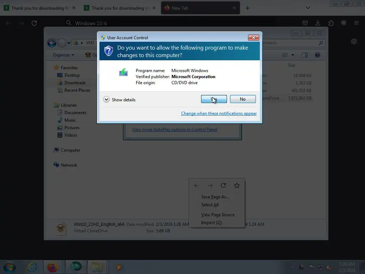The image size is (365, 274).
Task: Open the list all tabs chevron
Action: coord(308,8)
